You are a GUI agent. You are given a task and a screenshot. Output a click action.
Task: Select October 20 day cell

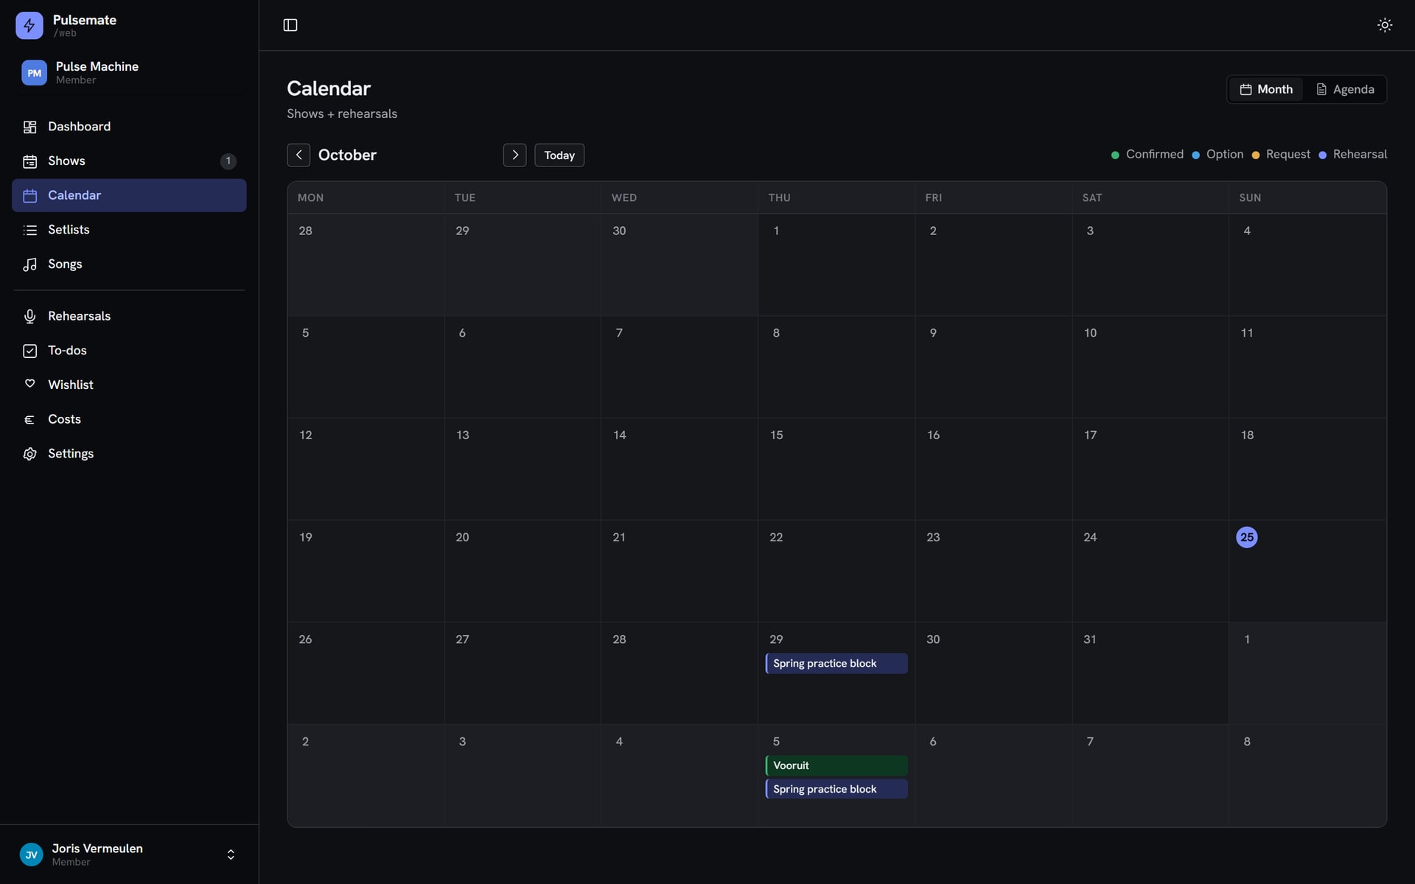click(x=523, y=571)
